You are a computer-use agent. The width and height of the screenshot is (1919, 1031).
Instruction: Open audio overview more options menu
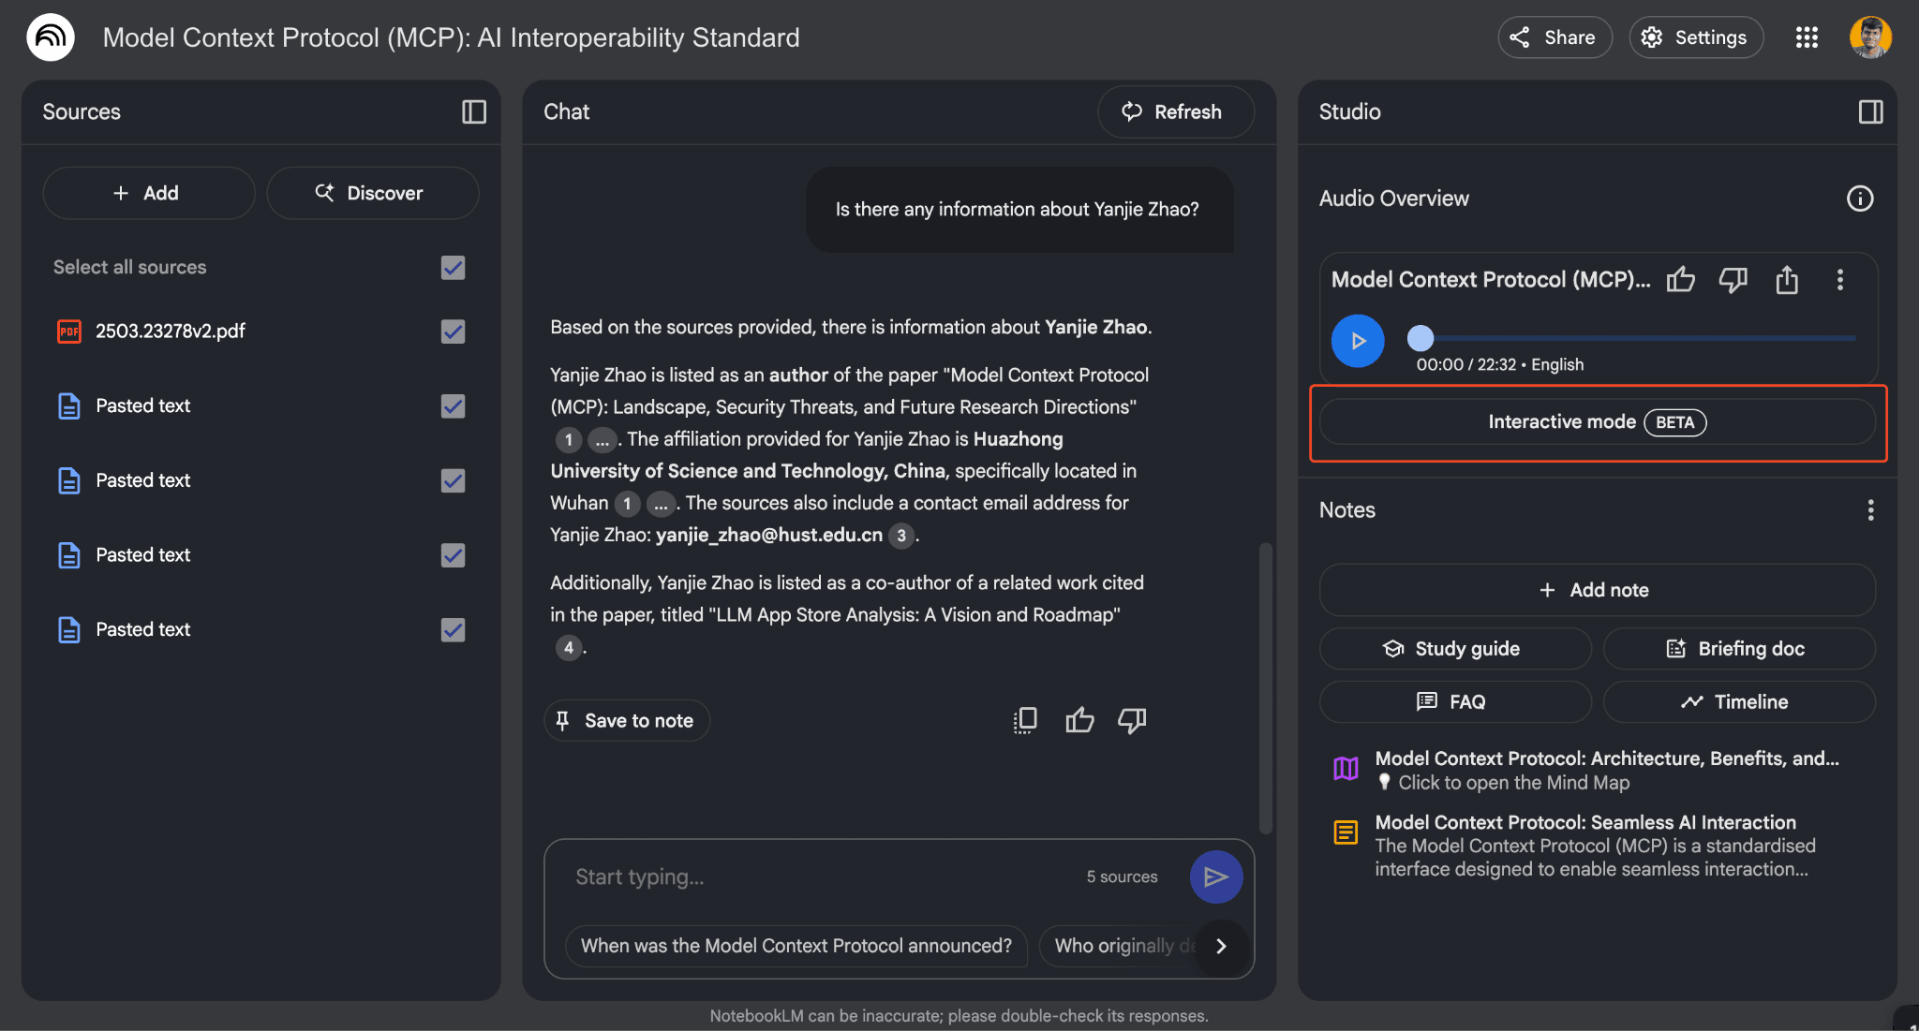[x=1840, y=280]
